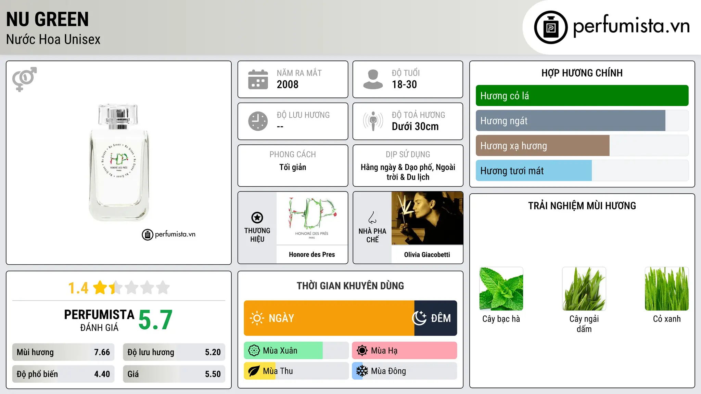The image size is (701, 394).
Task: Click the clock icon for longevity
Action: pyautogui.click(x=258, y=121)
